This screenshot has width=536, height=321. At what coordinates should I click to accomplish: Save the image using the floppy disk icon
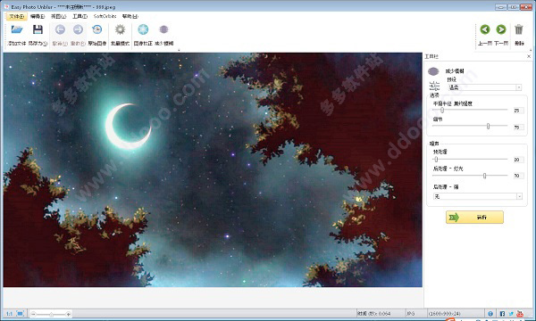coord(38,30)
